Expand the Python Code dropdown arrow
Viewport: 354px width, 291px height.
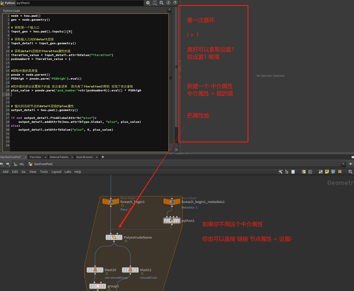tap(170, 10)
